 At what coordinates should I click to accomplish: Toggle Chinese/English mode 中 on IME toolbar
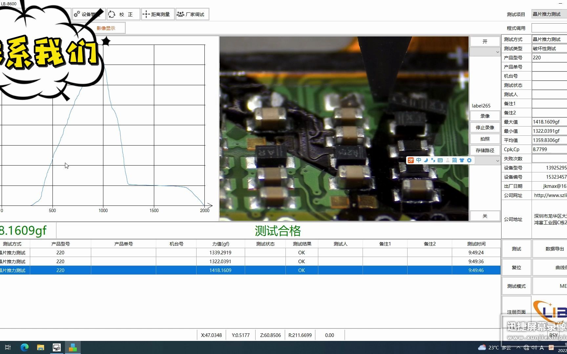click(x=419, y=160)
